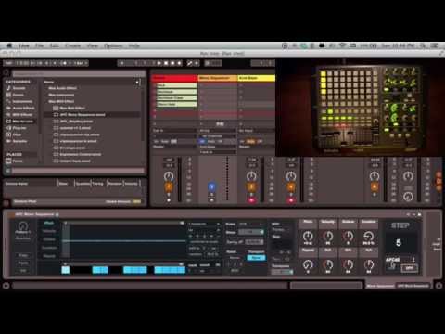Click the sequencer Clr button
This screenshot has width=445, height=334.
tap(23, 271)
